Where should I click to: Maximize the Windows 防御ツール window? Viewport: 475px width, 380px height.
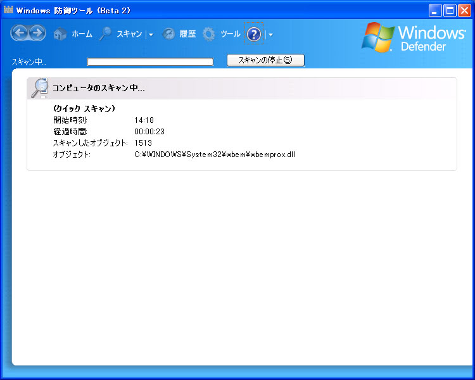pos(450,11)
